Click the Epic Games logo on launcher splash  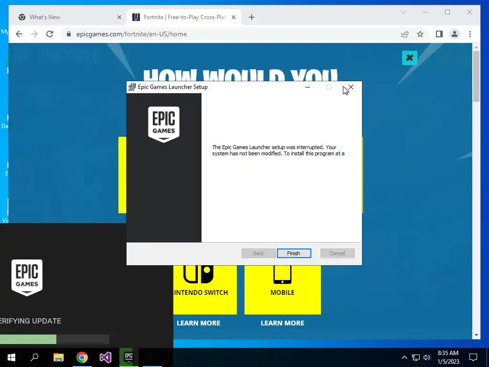[x=27, y=278]
